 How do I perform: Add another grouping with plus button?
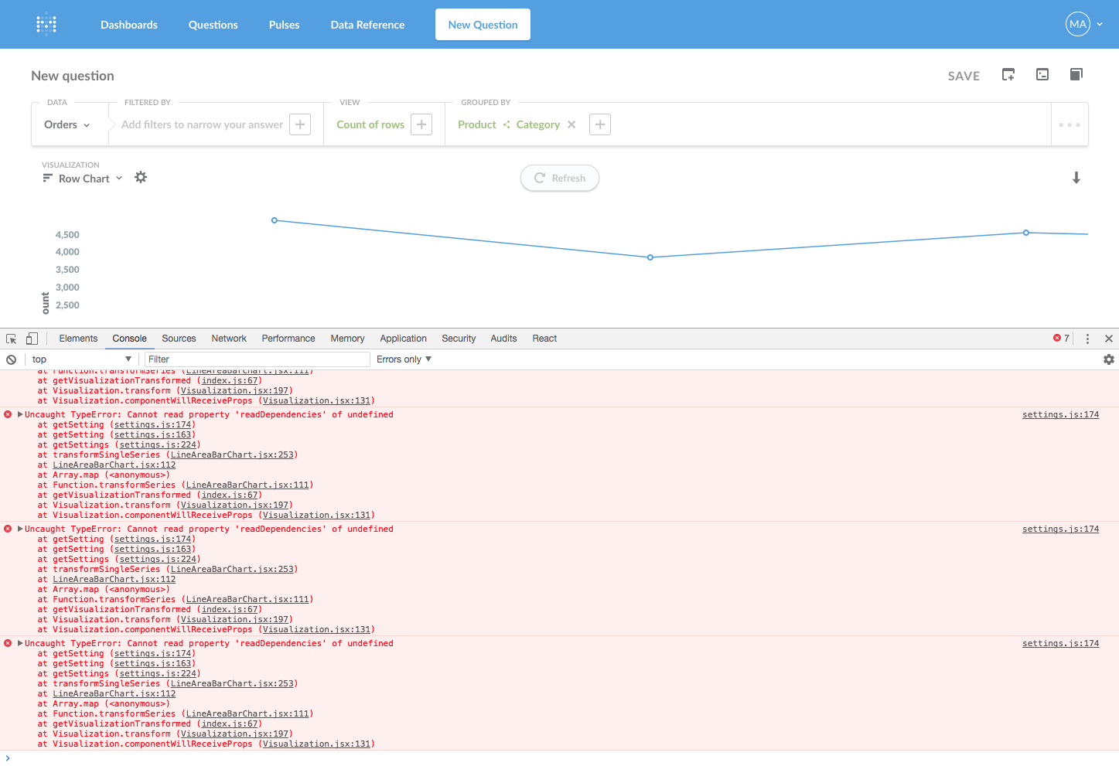[600, 124]
